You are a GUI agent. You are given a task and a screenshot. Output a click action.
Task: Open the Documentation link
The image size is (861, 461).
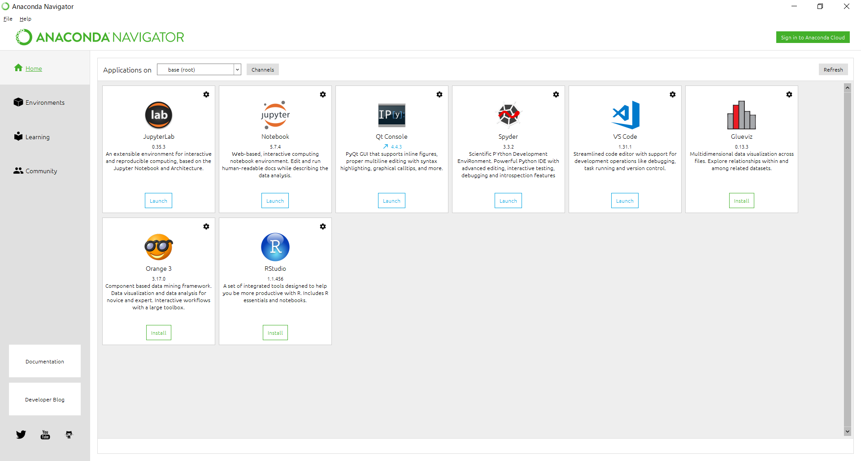pyautogui.click(x=45, y=361)
